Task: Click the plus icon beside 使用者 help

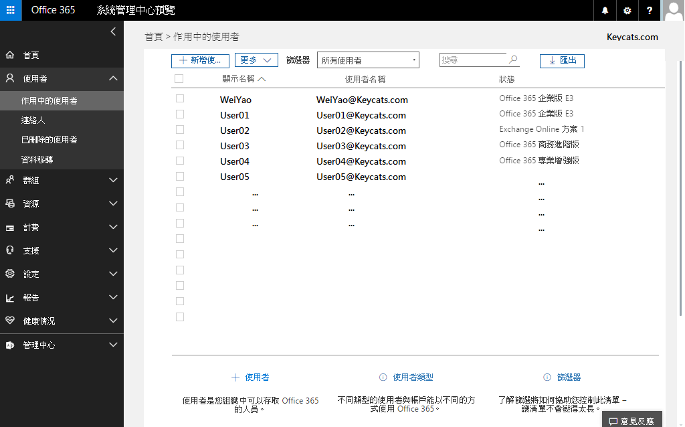Action: pyautogui.click(x=235, y=377)
